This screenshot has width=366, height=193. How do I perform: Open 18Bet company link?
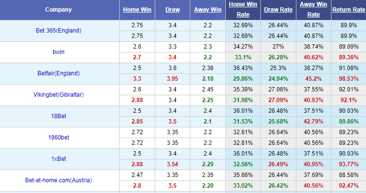tap(58, 116)
